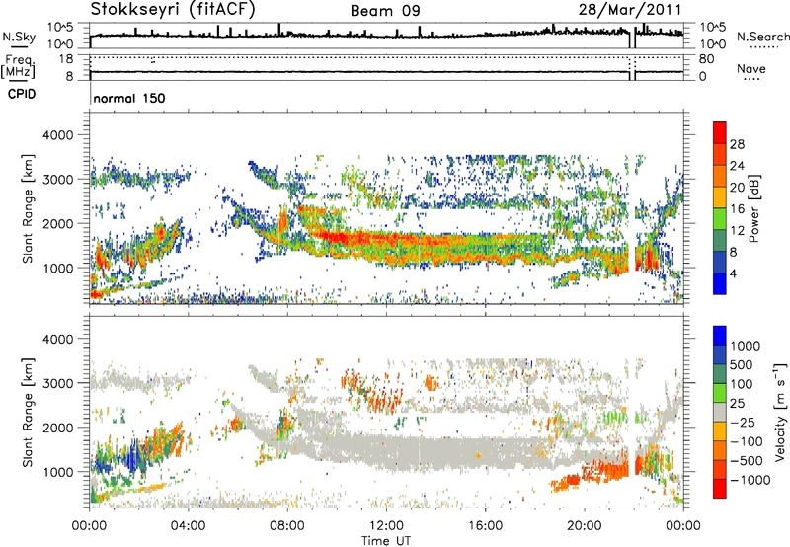Click the '4000' tick of the power plot
The image size is (790, 547).
coord(57,135)
